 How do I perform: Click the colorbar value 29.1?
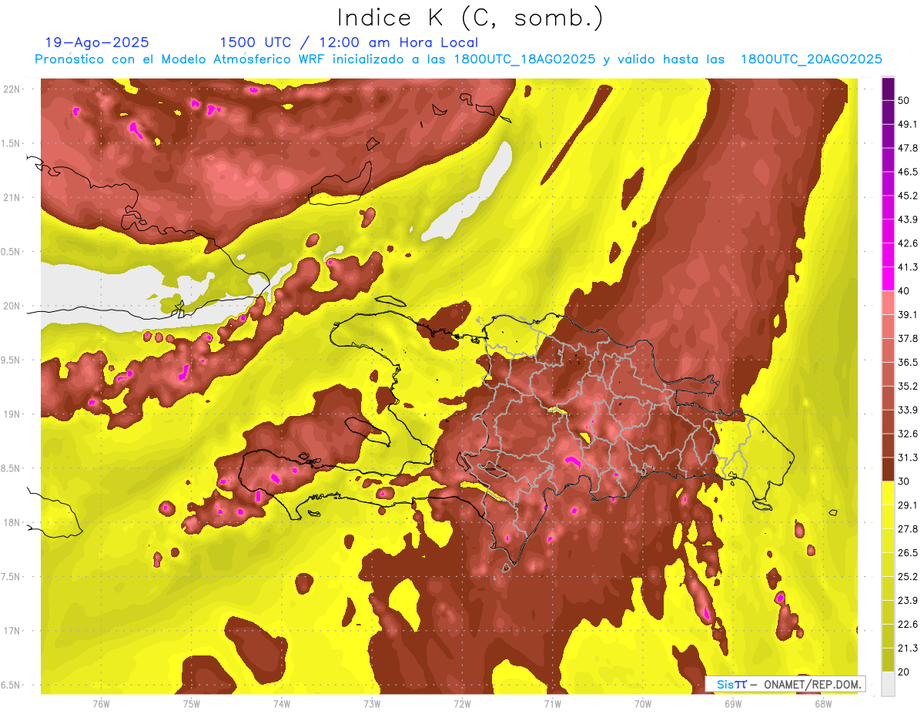click(x=908, y=504)
